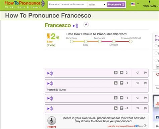
Task: Play the pronunciation directly above the Record box
Action: pos(50,109)
